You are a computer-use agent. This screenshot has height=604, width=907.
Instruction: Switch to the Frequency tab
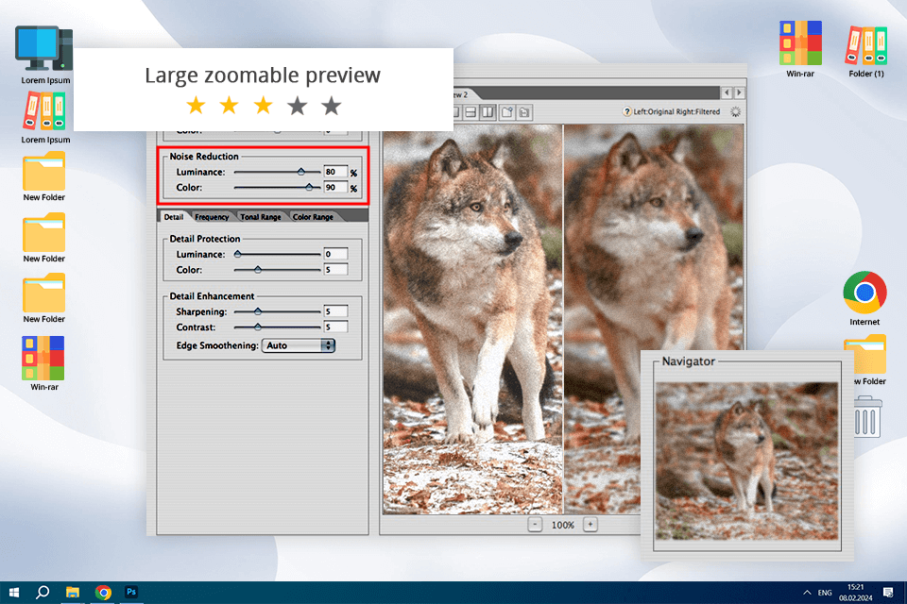tap(212, 217)
